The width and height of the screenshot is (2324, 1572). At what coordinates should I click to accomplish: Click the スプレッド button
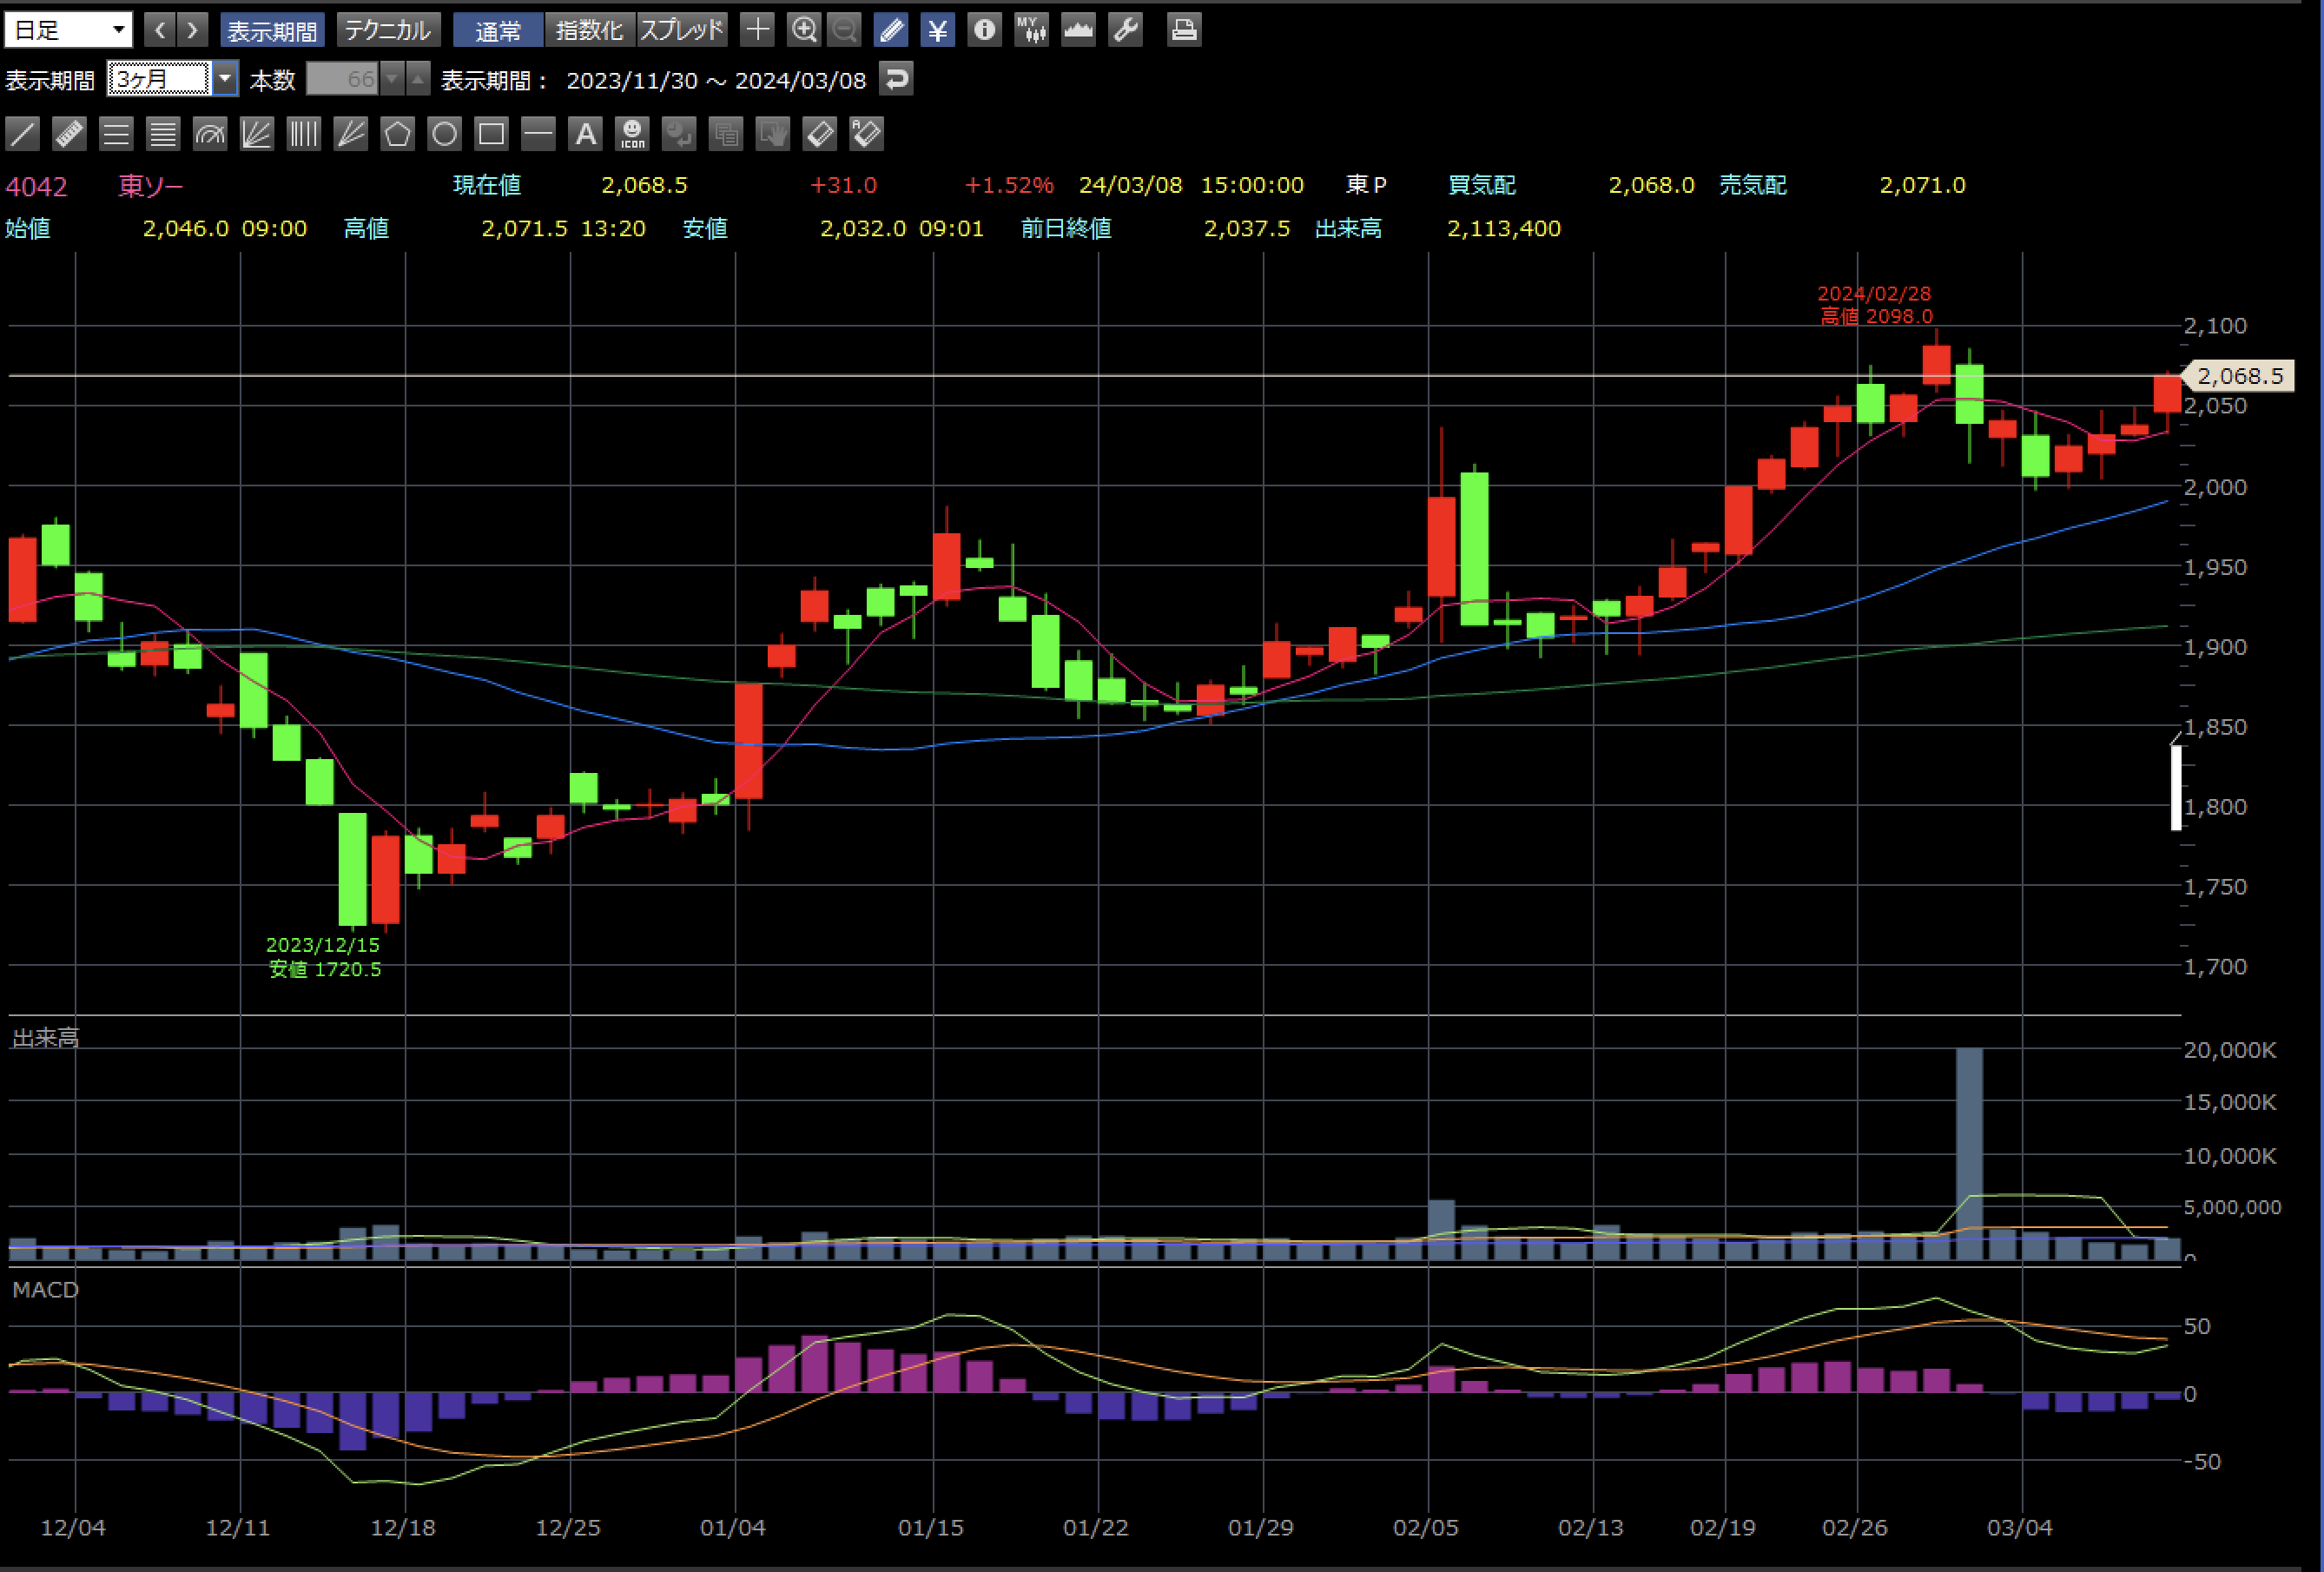(x=681, y=29)
